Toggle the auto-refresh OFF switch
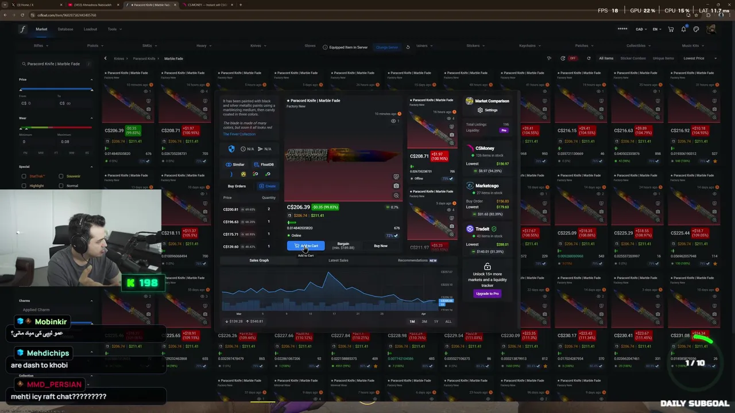Image resolution: width=735 pixels, height=413 pixels. (572, 58)
